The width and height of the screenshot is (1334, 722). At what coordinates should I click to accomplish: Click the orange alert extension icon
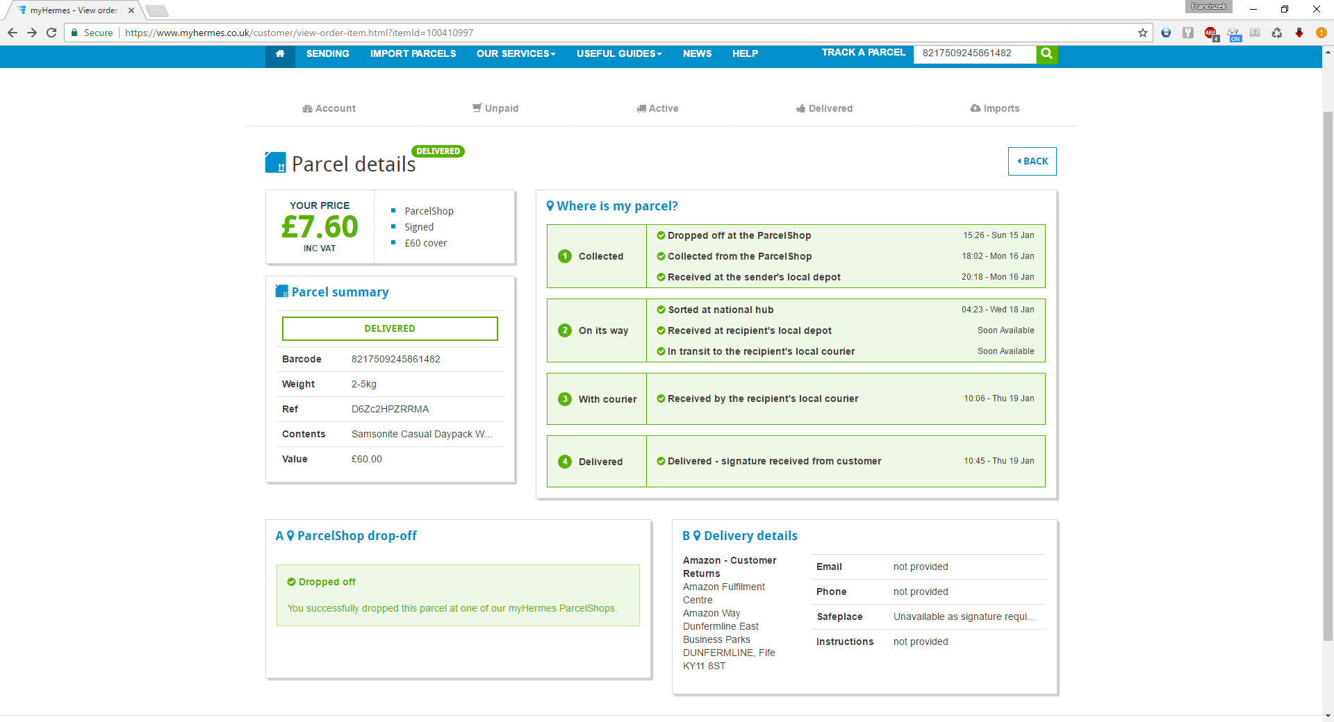[x=1321, y=33]
